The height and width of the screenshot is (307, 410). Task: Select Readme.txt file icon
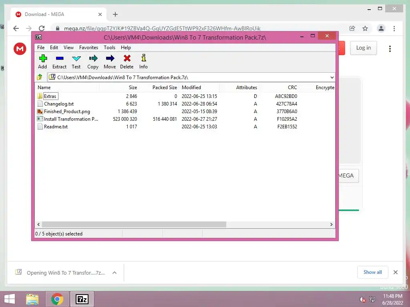click(40, 126)
